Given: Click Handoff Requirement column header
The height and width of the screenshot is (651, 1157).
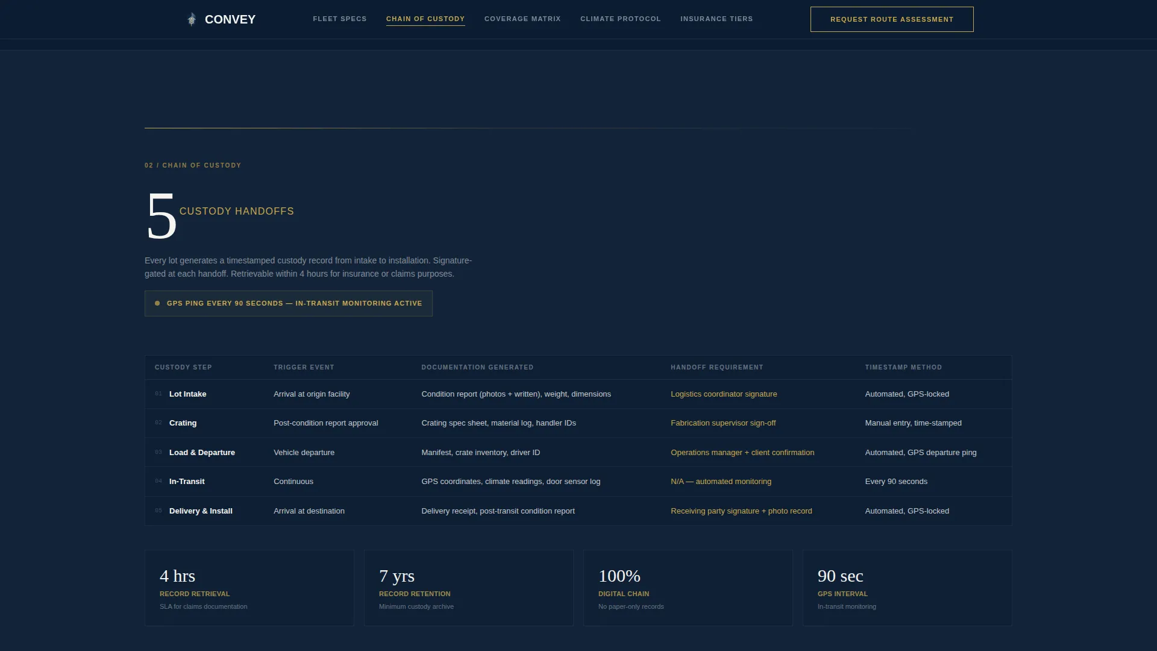Looking at the screenshot, I should (717, 367).
